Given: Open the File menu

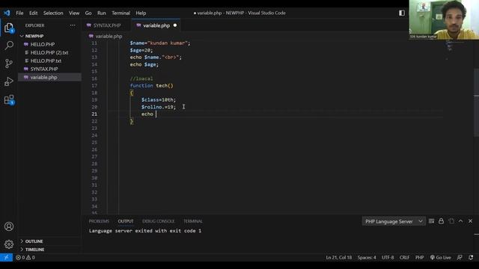Looking at the screenshot, I should pyautogui.click(x=19, y=13).
